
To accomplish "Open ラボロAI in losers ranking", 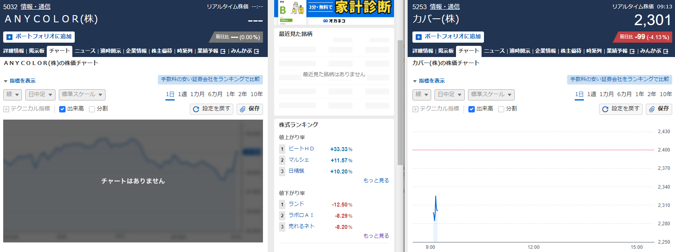I will (x=301, y=215).
